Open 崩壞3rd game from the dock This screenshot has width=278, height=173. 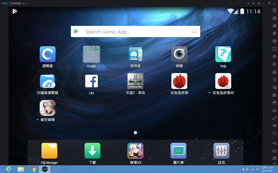coord(135,151)
